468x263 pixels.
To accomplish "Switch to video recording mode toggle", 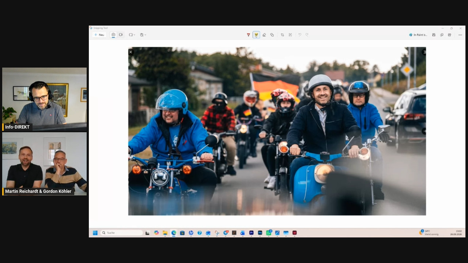I will [121, 35].
